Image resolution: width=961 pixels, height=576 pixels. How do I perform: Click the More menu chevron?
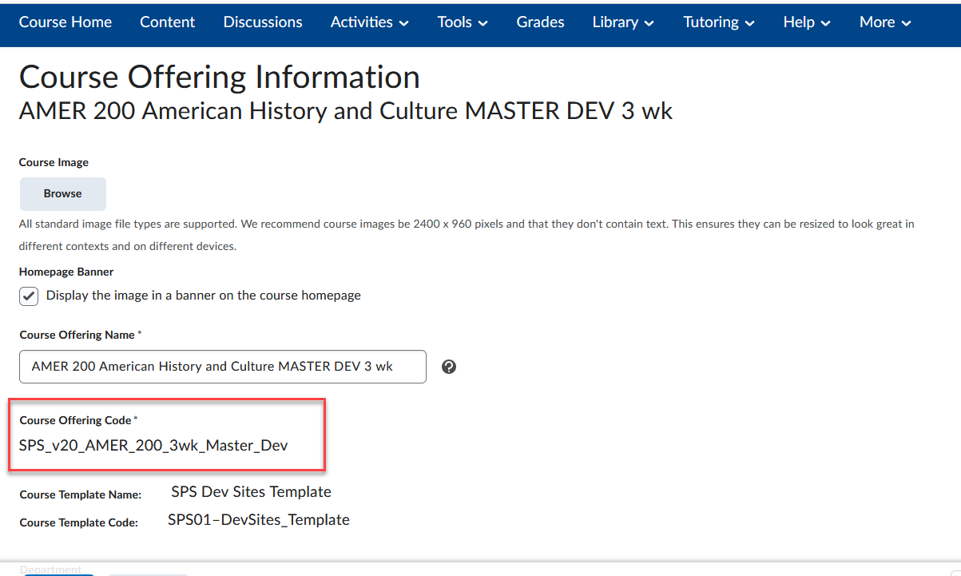pos(907,23)
